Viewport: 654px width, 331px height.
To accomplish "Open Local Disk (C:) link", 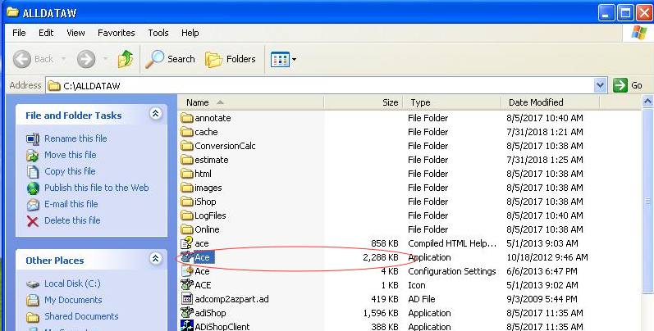I will (x=72, y=283).
